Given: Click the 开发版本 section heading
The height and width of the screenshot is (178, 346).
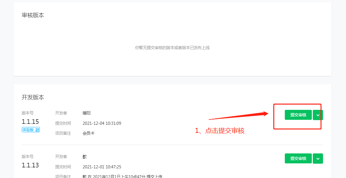Looking at the screenshot, I should (x=33, y=97).
